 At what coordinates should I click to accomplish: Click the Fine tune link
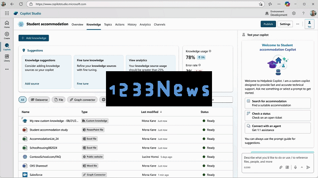pyautogui.click(x=83, y=84)
